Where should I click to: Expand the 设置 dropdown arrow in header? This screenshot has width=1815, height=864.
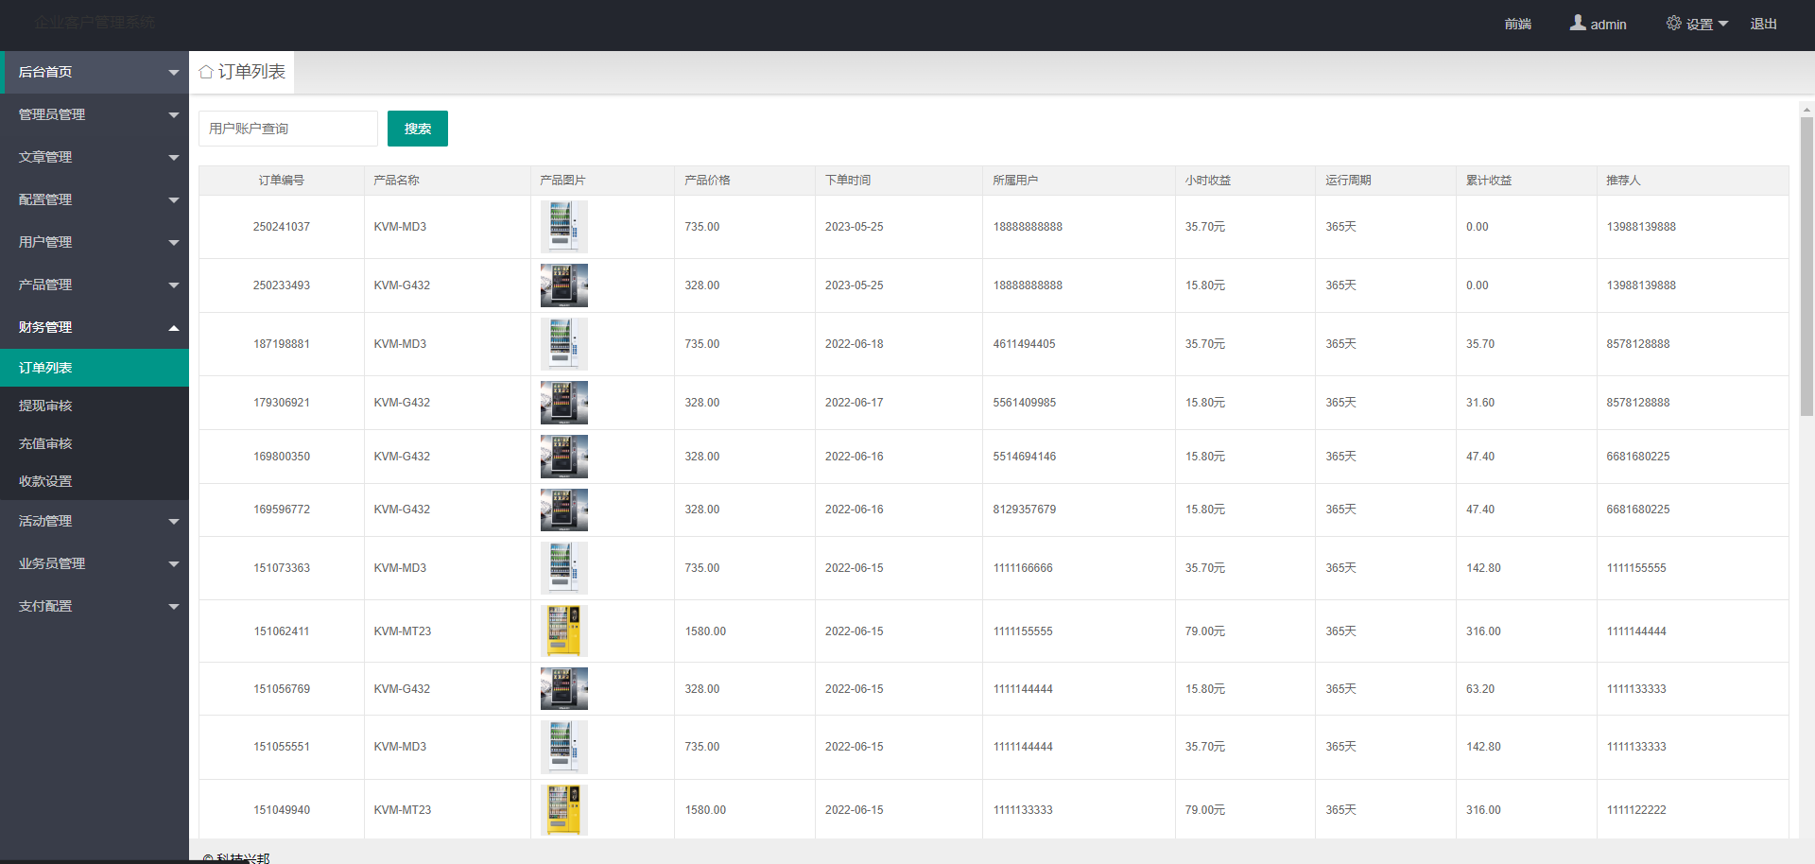1723,24
